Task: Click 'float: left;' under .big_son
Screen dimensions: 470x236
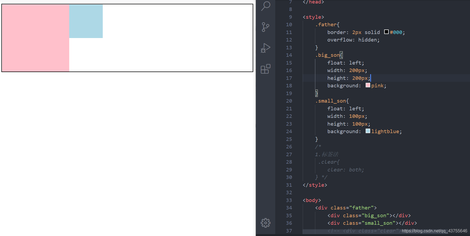Action: (x=346, y=63)
